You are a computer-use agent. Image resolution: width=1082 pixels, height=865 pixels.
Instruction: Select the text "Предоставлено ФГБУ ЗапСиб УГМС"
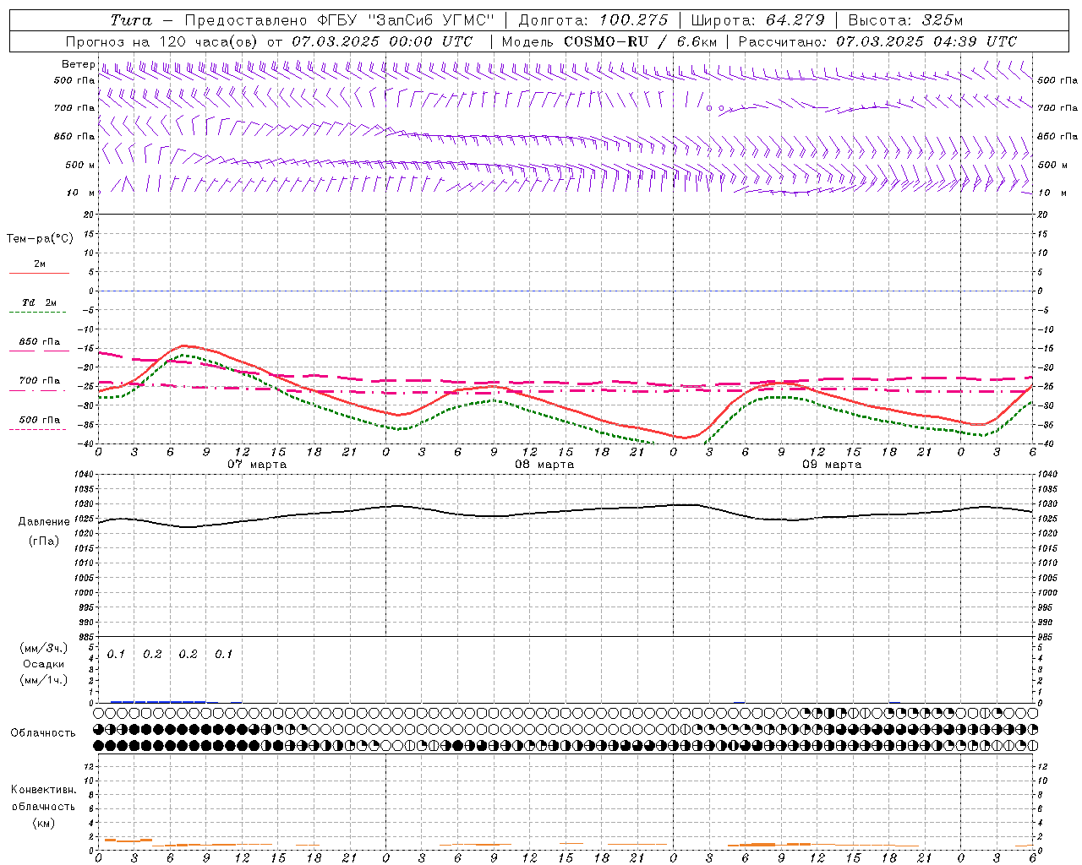point(339,20)
